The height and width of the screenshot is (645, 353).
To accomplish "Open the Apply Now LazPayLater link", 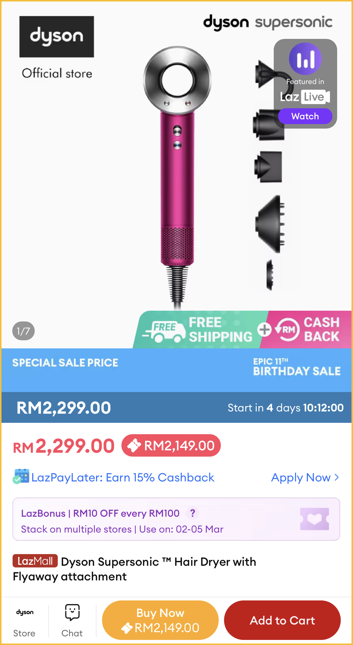I will pos(305,478).
